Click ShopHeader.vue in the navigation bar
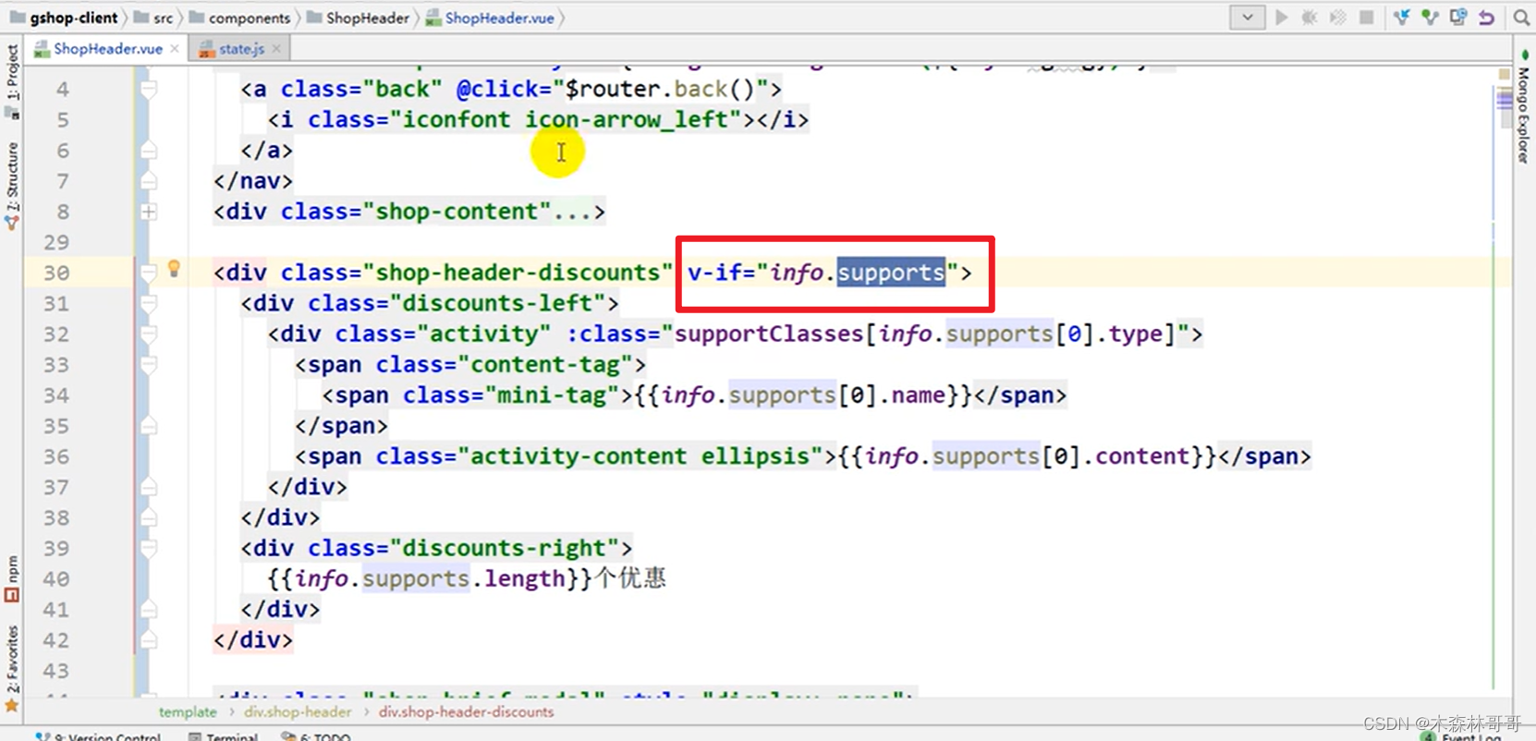 (490, 18)
